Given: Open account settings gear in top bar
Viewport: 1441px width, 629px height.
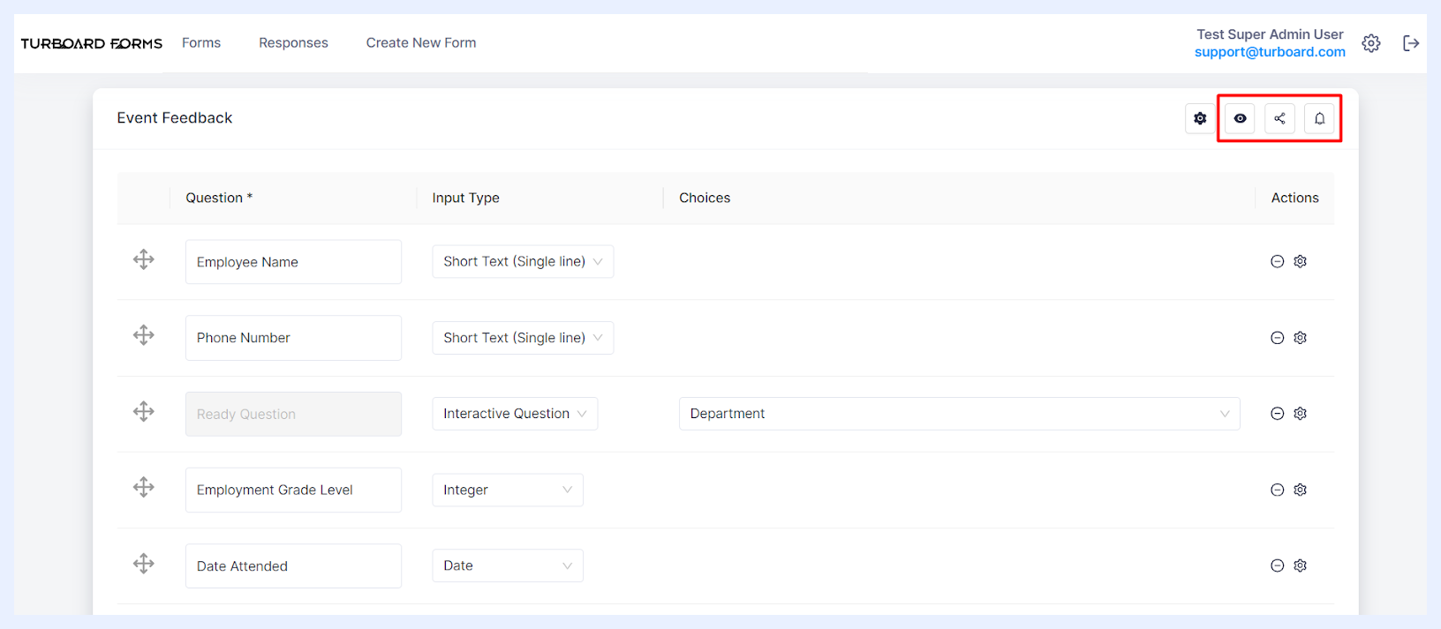Looking at the screenshot, I should tap(1371, 43).
